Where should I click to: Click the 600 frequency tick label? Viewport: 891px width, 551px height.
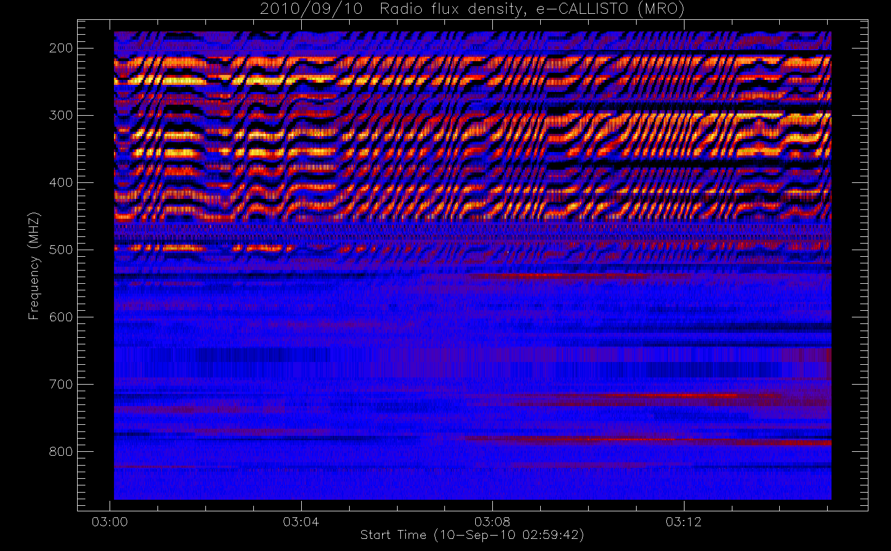pos(61,317)
